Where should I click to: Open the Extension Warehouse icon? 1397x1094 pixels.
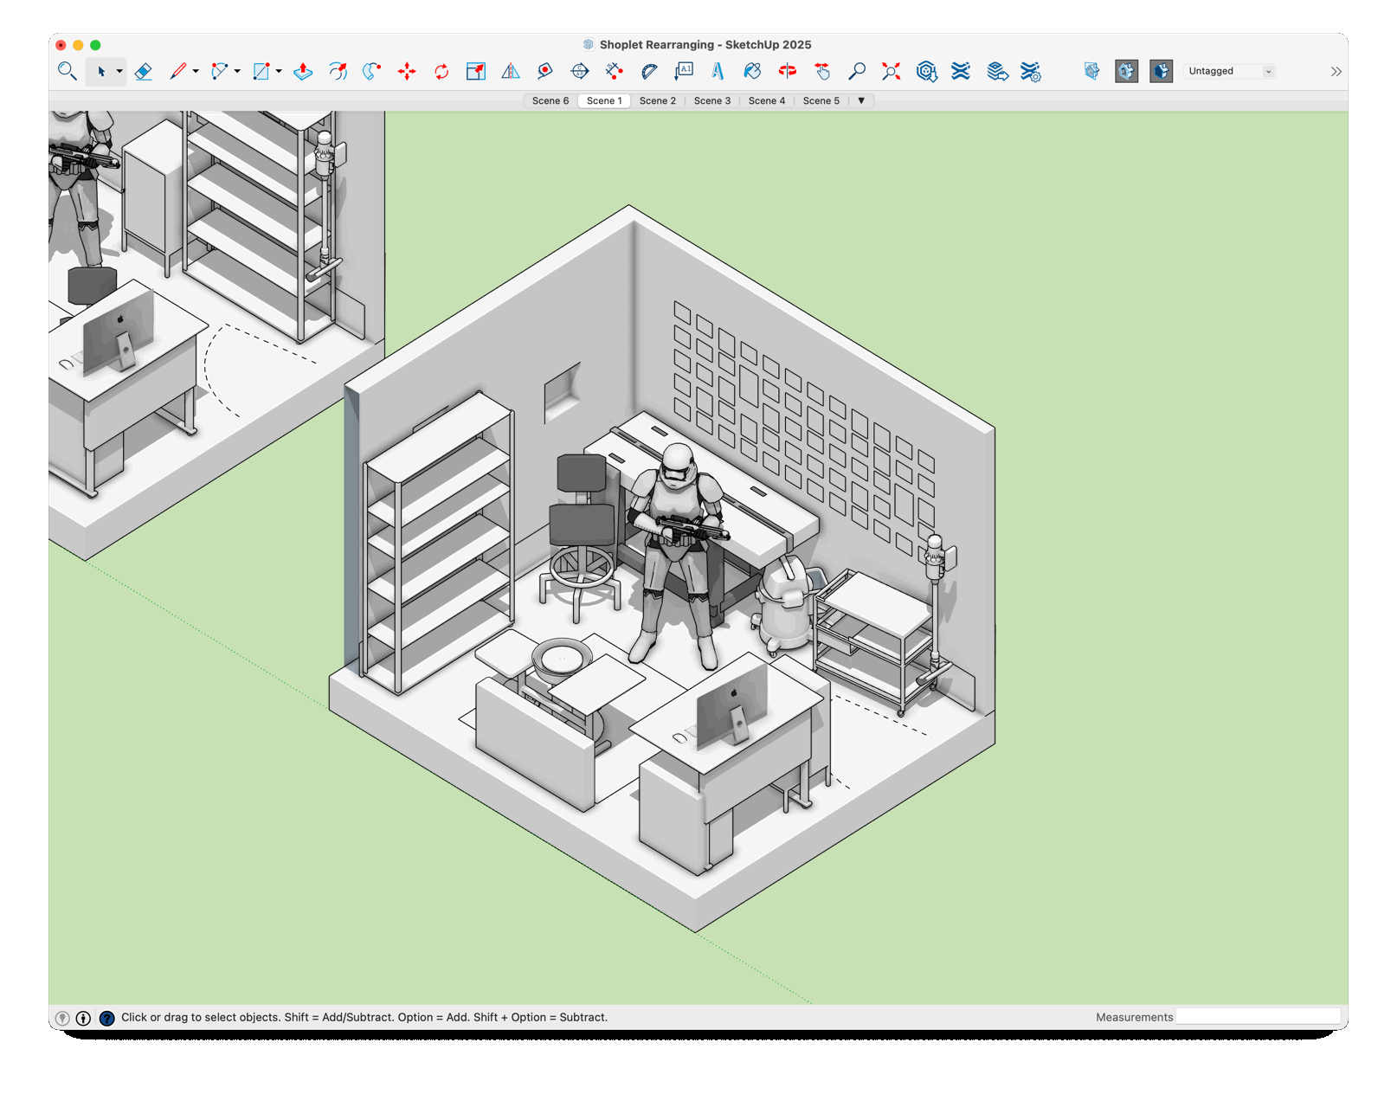coord(961,71)
